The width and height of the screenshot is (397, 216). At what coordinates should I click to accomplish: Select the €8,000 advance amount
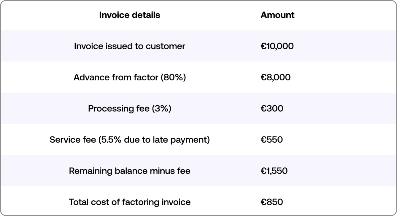(276, 77)
